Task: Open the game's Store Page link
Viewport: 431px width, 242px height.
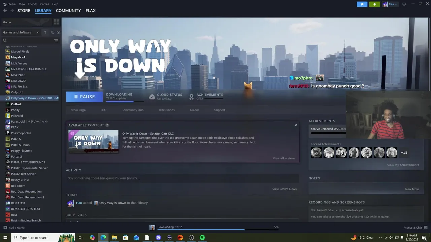Action: [x=78, y=110]
